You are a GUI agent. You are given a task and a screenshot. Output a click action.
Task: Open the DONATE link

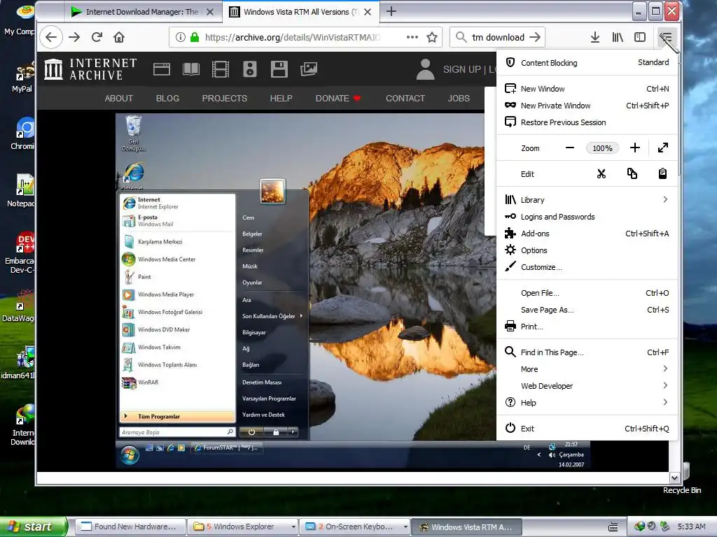click(x=337, y=98)
